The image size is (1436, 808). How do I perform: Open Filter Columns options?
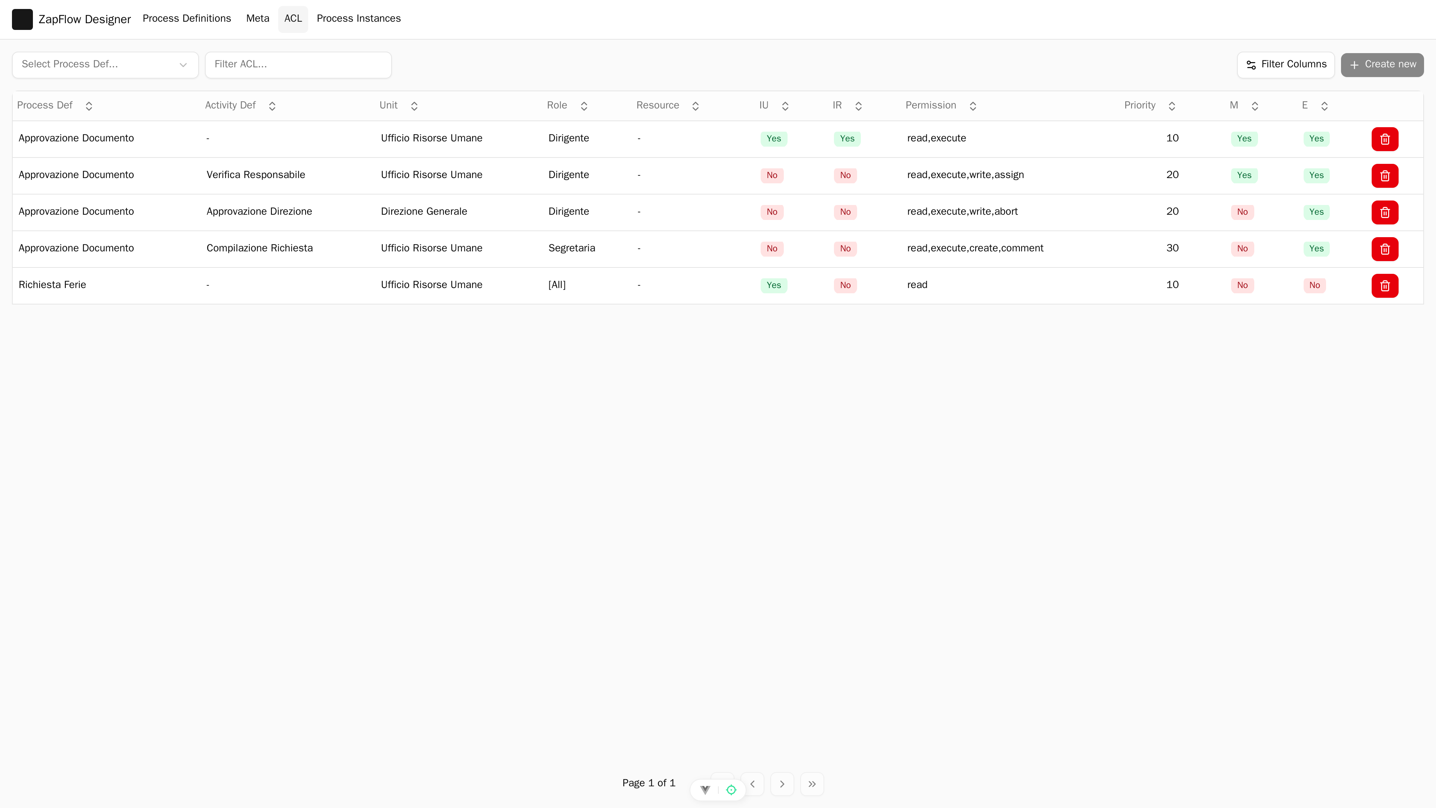pos(1286,65)
